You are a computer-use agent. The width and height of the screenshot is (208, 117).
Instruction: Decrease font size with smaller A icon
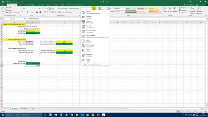[42, 9]
